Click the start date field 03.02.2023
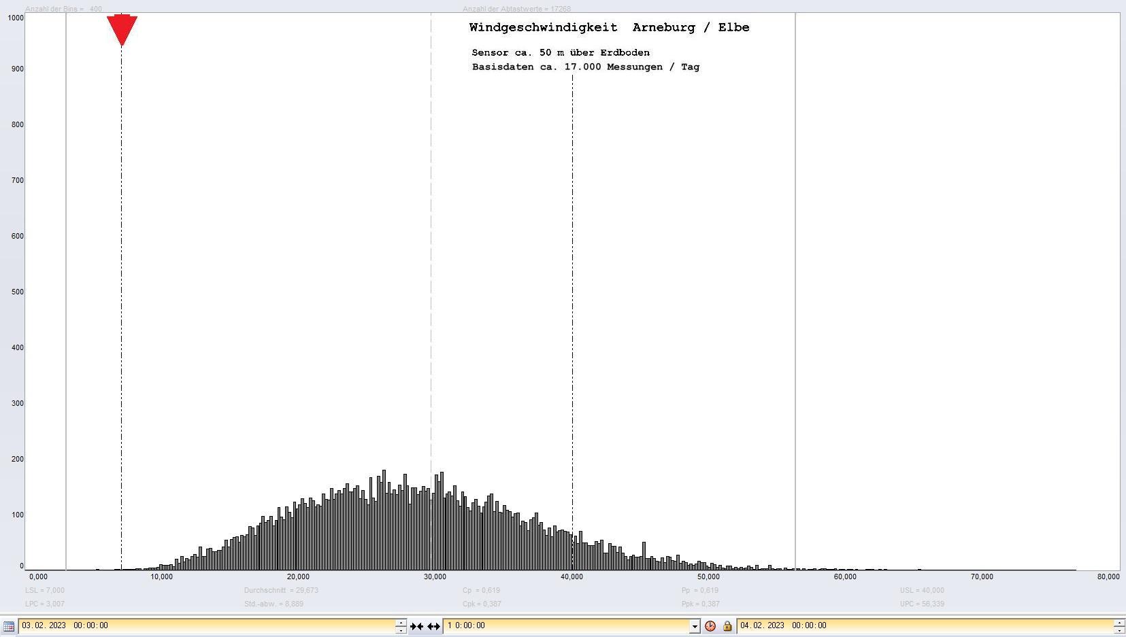 pyautogui.click(x=206, y=625)
